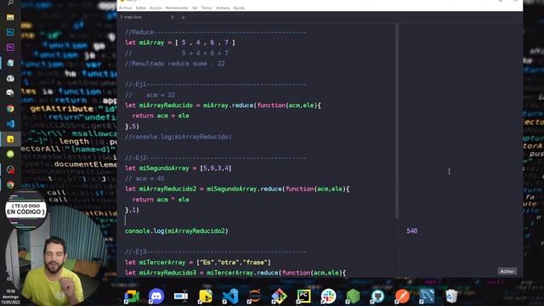Open the Editar menu
The width and height of the screenshot is (544, 306).
(141, 8)
